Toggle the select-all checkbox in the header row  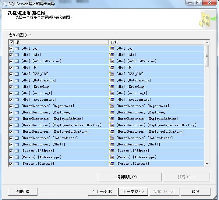11,42
